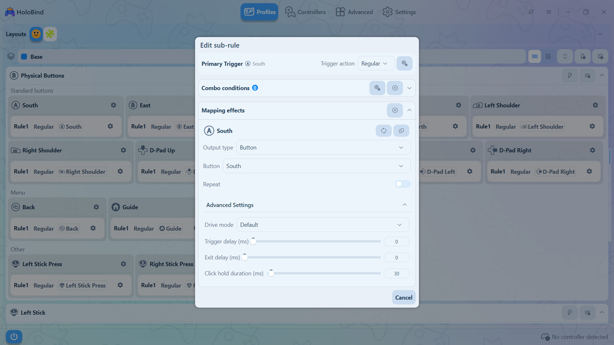Image resolution: width=614 pixels, height=345 pixels.
Task: Click the Cancel button
Action: (404, 297)
